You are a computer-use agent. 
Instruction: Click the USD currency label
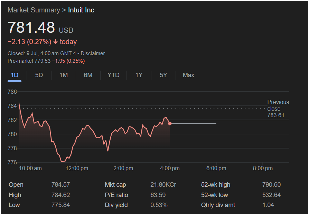(x=66, y=30)
